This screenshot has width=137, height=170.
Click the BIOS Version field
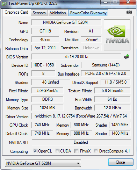[x=76, y=57]
